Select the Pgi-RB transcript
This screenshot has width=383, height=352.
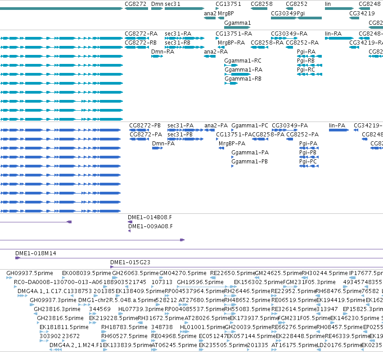pos(310,65)
